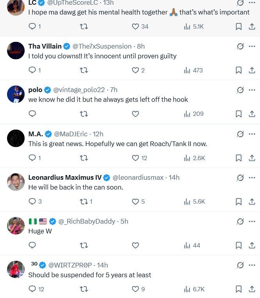Bookmark Leonardius Maximus IV's tweet

tap(238, 202)
